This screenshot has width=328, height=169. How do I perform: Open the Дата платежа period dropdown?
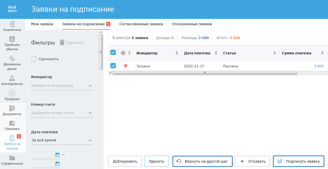point(62,140)
